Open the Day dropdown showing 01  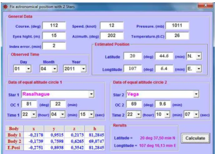[28, 69]
